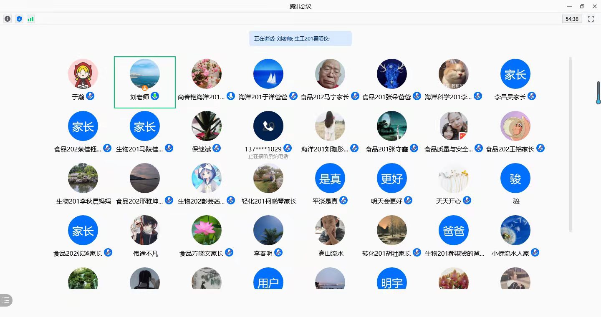Open the list panel icon at bottom-left

tap(6, 300)
